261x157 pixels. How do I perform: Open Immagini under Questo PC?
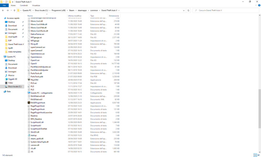(x=12, y=72)
